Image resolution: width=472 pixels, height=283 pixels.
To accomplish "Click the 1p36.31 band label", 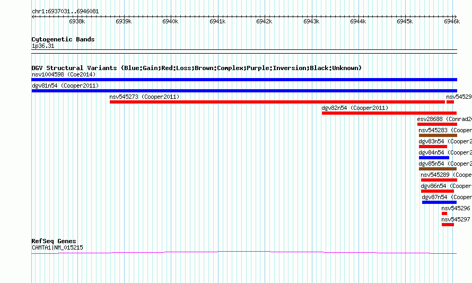I will pos(43,46).
